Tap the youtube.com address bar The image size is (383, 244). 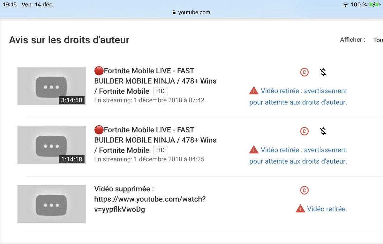(x=191, y=13)
